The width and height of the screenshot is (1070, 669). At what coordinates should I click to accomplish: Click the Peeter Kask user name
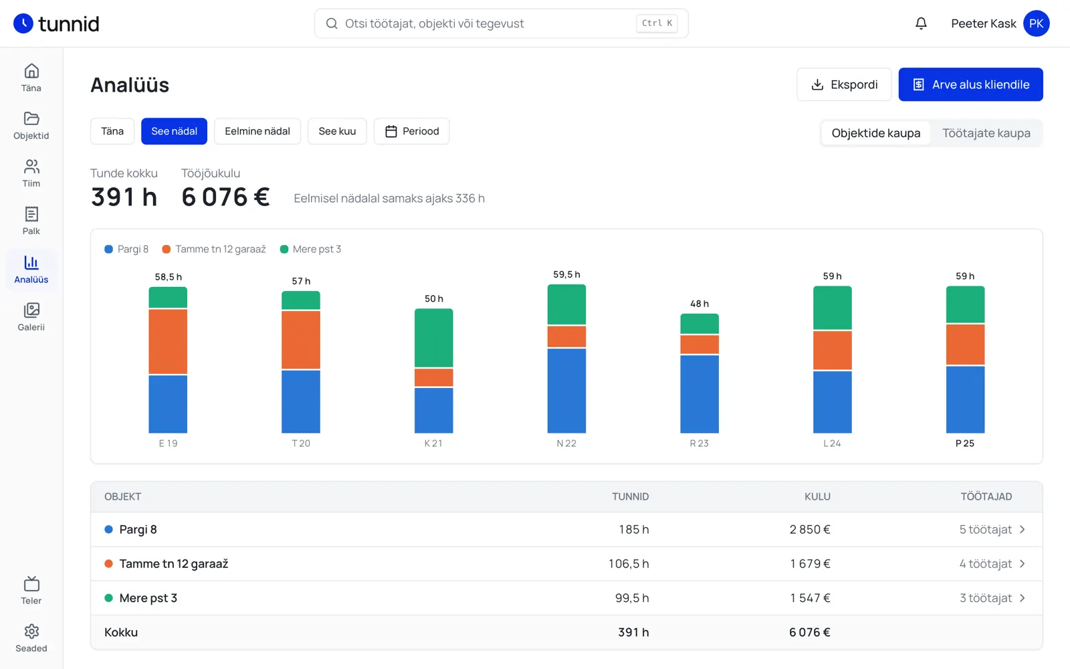(x=983, y=23)
